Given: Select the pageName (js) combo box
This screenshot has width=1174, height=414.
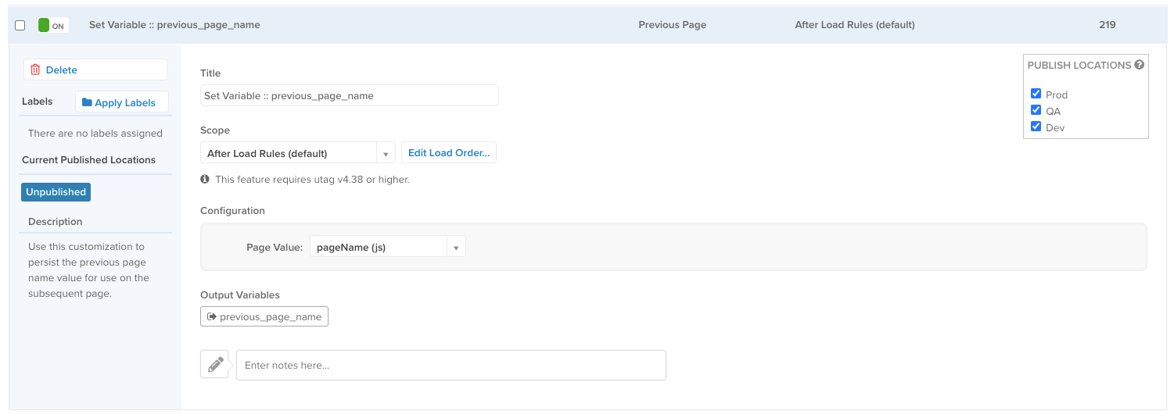Looking at the screenshot, I should pyautogui.click(x=388, y=247).
